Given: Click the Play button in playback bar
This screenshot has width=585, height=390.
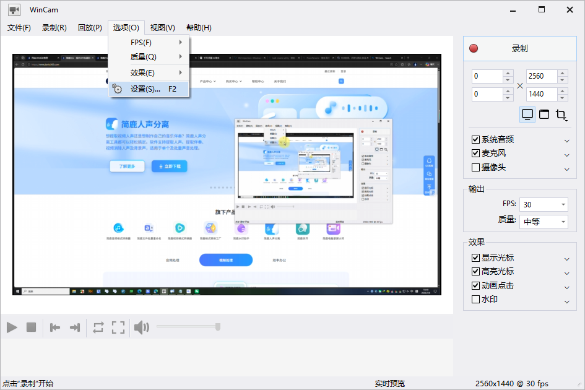Looking at the screenshot, I should tap(12, 327).
